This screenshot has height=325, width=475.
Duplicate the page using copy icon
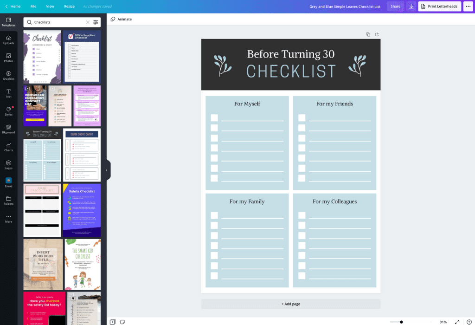pos(368,34)
